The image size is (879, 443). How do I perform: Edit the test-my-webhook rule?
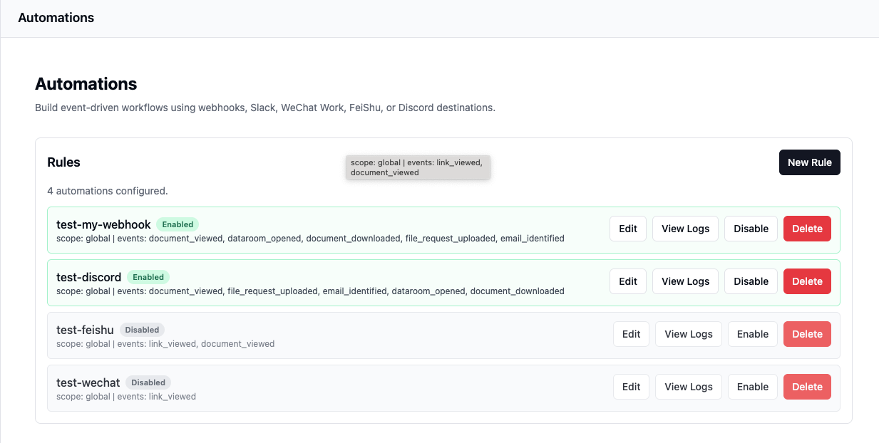point(627,229)
